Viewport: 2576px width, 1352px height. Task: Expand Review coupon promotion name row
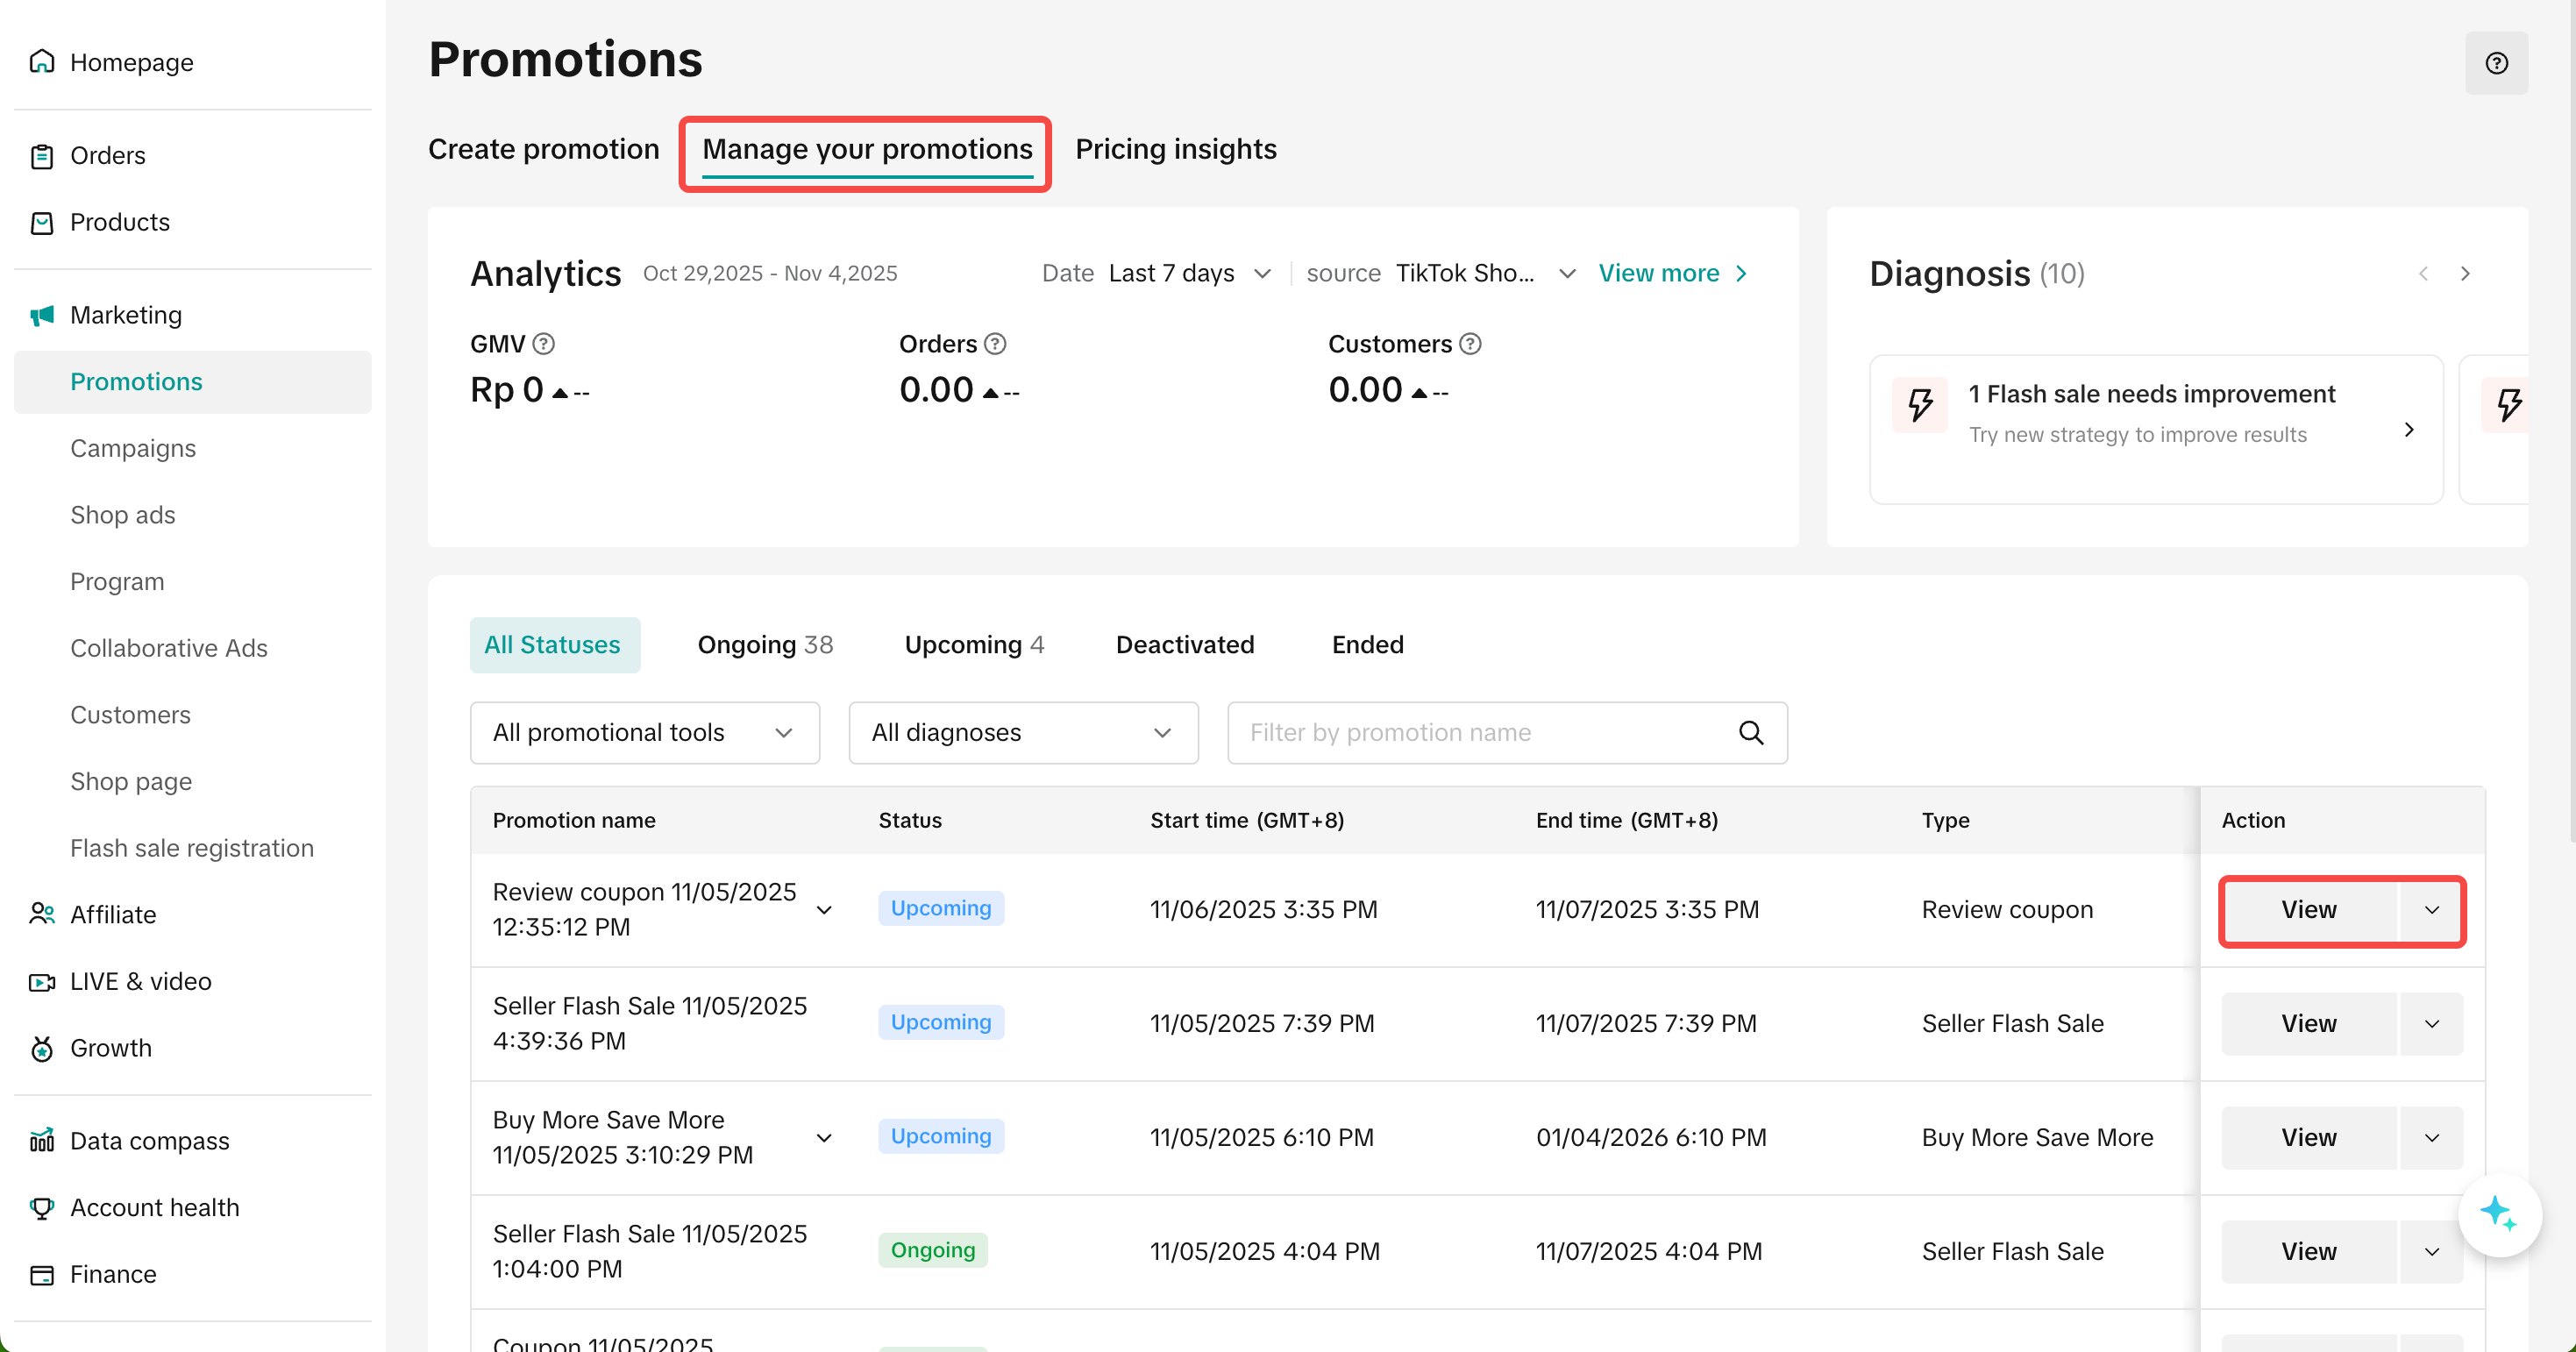click(x=824, y=910)
